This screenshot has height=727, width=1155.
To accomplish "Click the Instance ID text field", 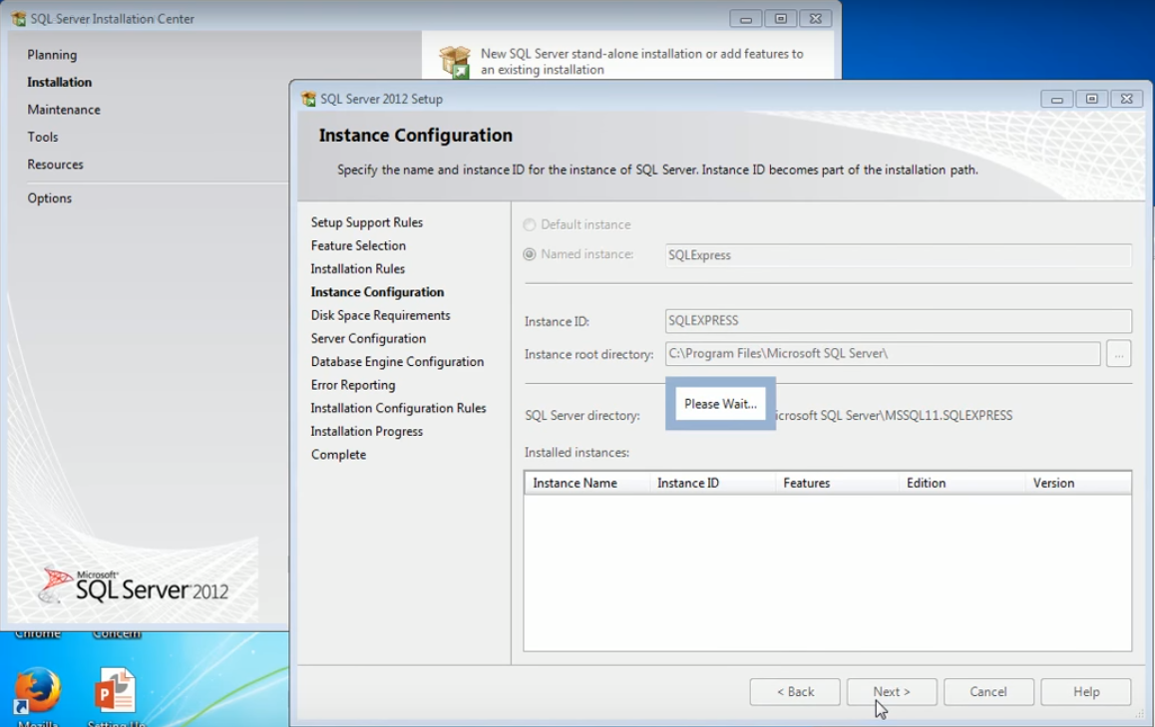I will [x=898, y=320].
